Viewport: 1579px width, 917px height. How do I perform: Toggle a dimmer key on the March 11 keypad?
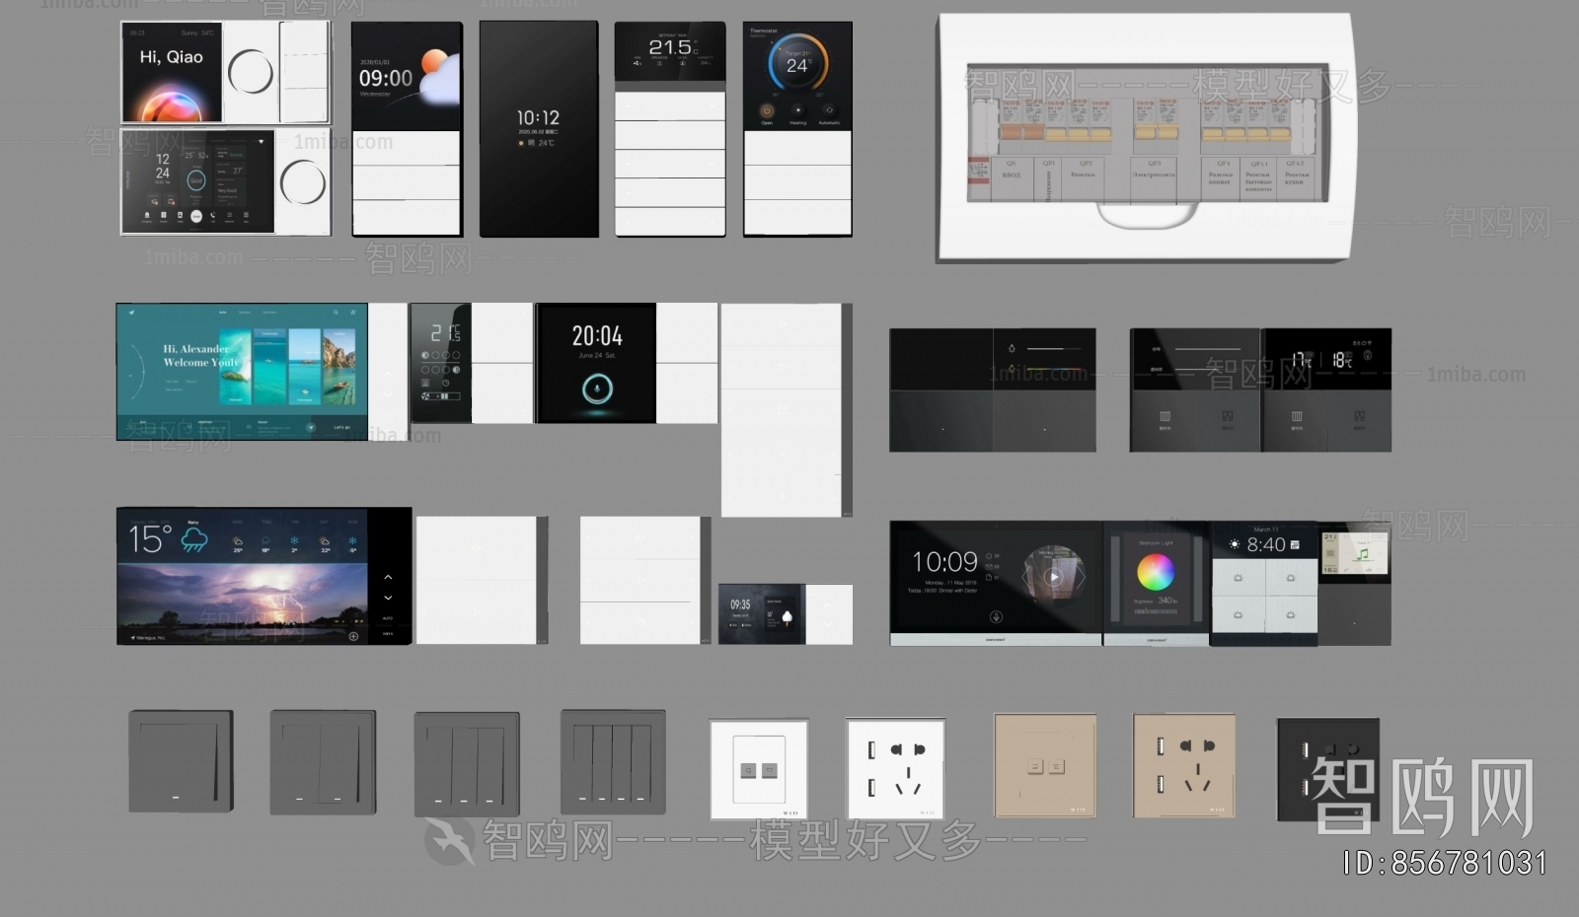(x=1239, y=578)
